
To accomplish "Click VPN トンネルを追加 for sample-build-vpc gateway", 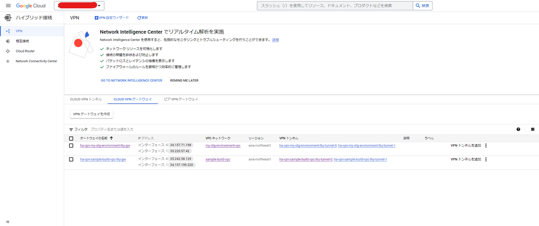I will [x=466, y=159].
